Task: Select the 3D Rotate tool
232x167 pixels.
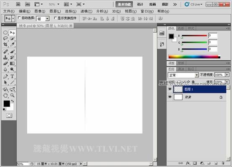Action: (5, 89)
